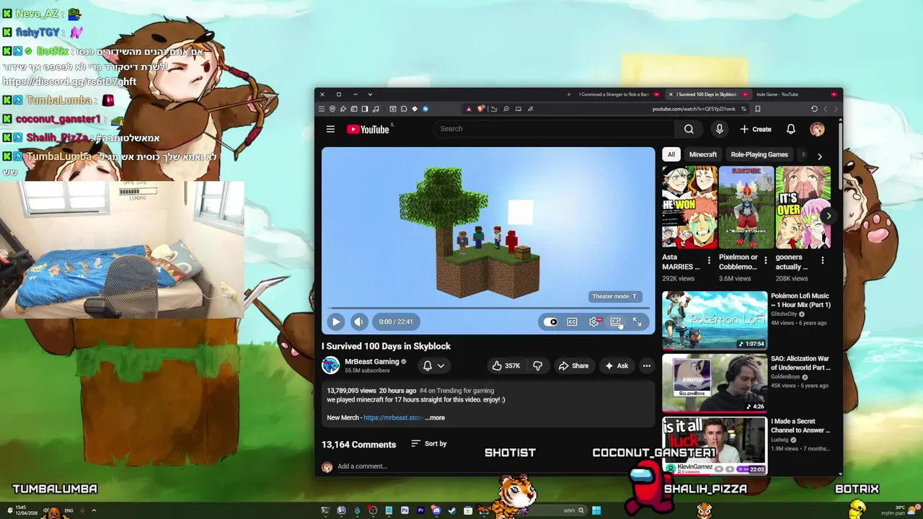This screenshot has width=923, height=519.
Task: Dislike the video
Action: (538, 365)
